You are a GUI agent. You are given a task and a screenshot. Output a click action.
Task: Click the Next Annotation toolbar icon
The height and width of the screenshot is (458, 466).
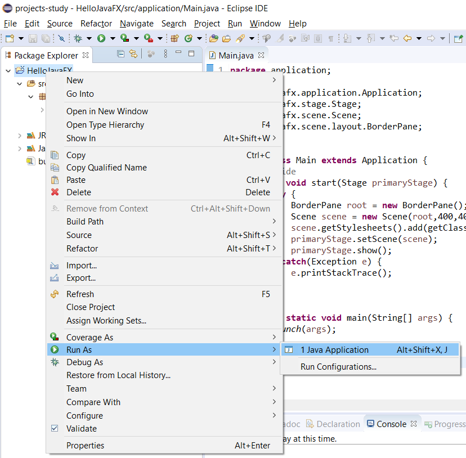pos(347,38)
